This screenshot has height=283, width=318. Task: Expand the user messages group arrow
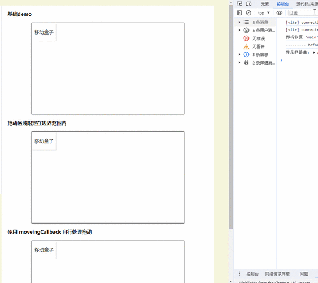coord(239,30)
